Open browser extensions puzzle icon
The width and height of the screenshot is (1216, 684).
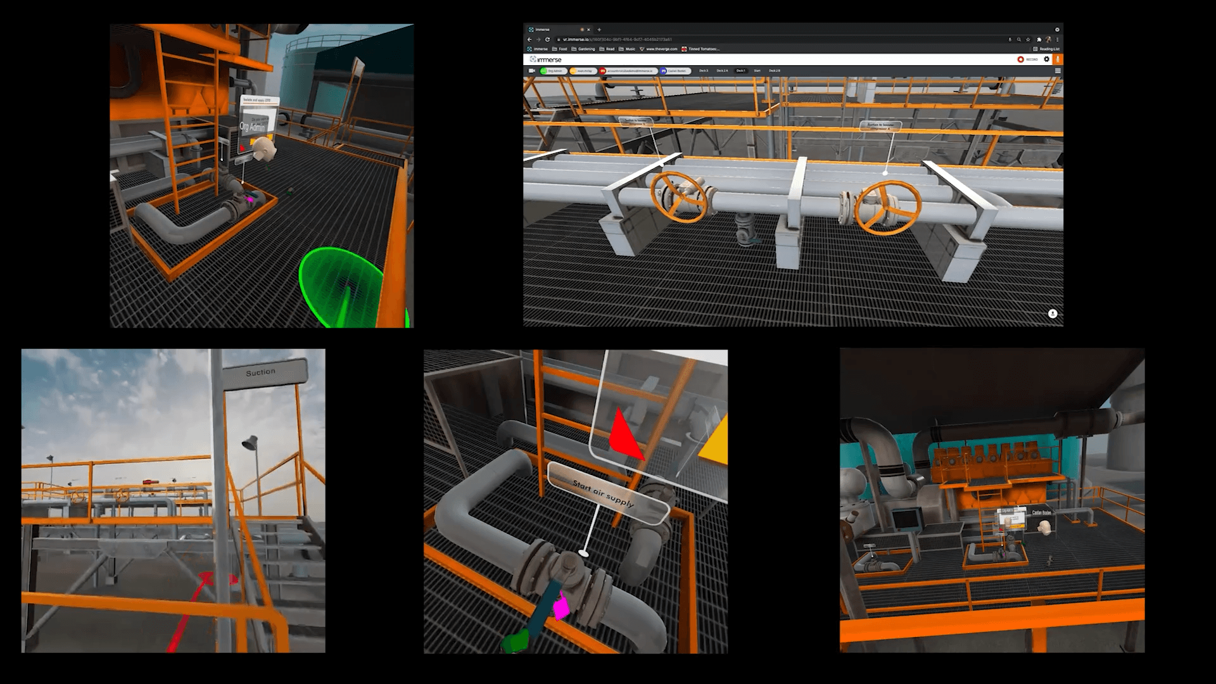point(1039,39)
